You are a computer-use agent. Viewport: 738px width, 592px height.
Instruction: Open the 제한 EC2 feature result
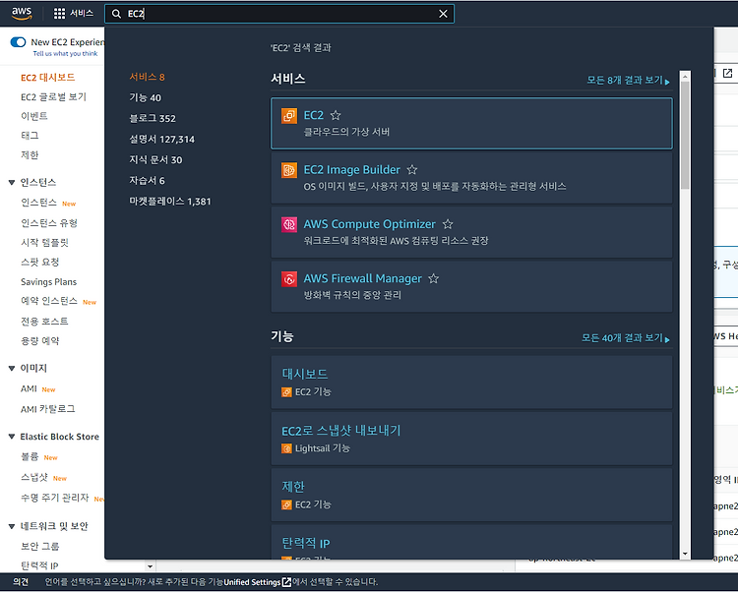(x=471, y=495)
